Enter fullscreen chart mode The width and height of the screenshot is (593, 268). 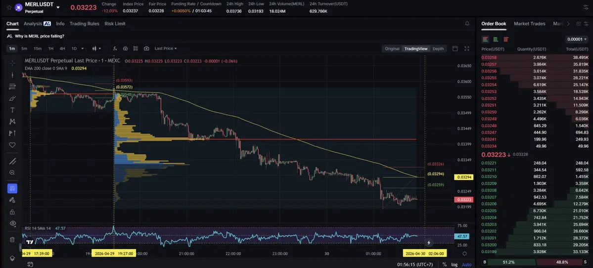coord(467,48)
